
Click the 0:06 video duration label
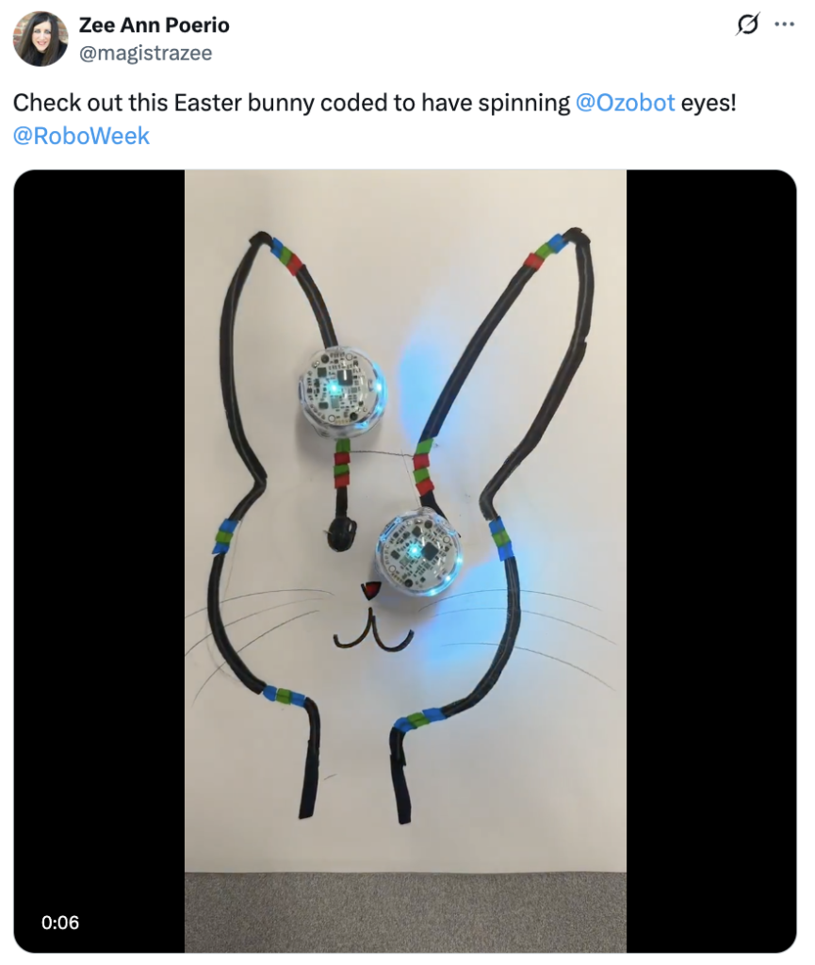pos(60,923)
